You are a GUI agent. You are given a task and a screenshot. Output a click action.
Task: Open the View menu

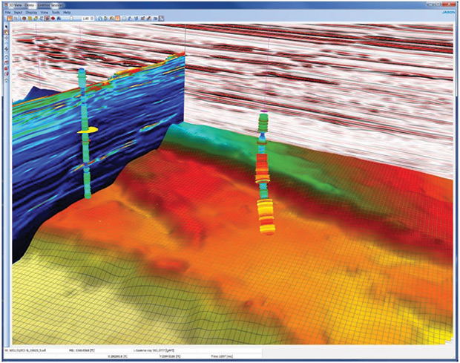coord(45,13)
